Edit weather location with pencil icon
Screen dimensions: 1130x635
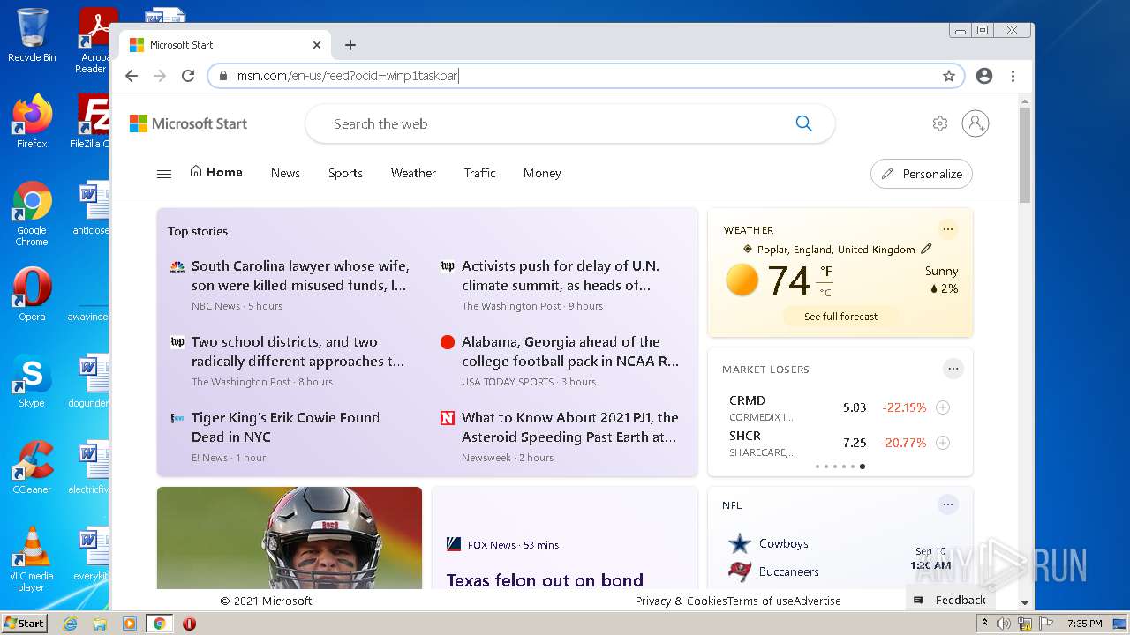(926, 249)
